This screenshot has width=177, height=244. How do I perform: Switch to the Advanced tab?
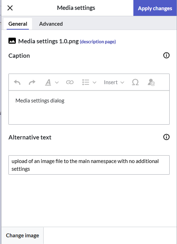point(51,24)
